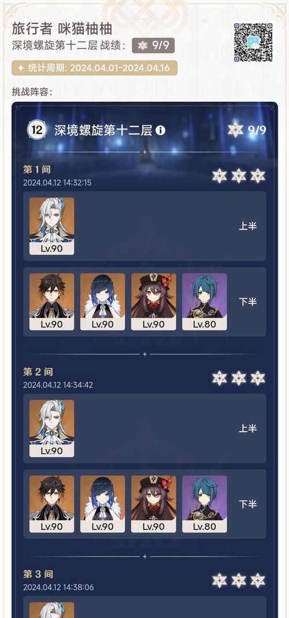Tap the 下半 label in 第1间
289x618 pixels.
248,302
